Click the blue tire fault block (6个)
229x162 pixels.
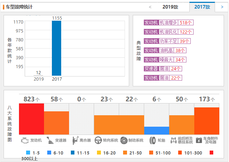(157, 131)
